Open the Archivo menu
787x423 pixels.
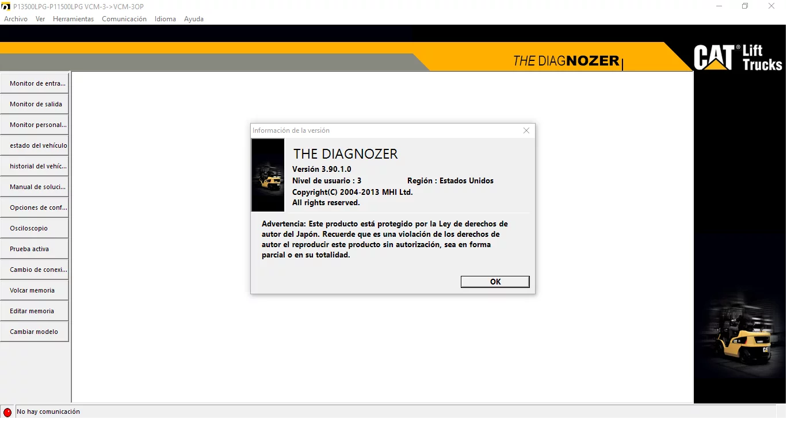tap(16, 18)
